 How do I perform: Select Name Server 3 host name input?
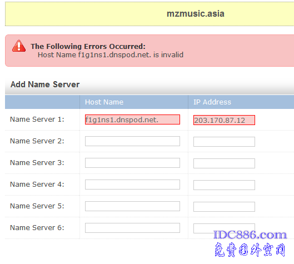tap(132, 163)
